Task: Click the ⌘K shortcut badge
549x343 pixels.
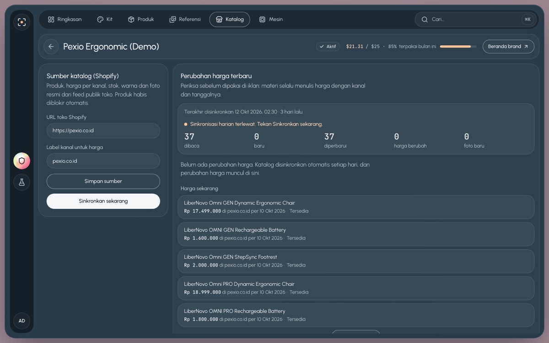Action: pos(527,19)
